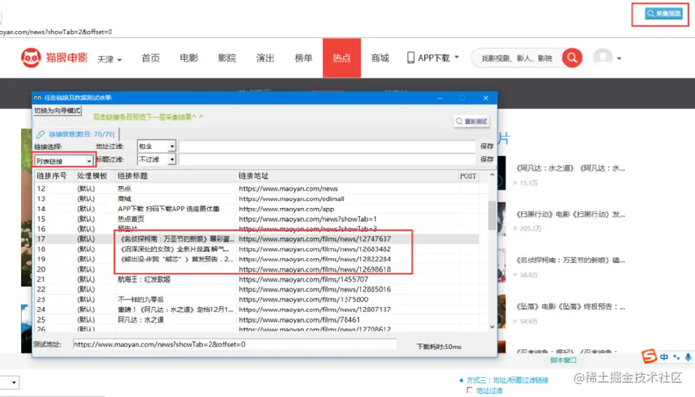Close the 任务链接及数据测试结果 dialog
This screenshot has width=695, height=397.
(486, 98)
